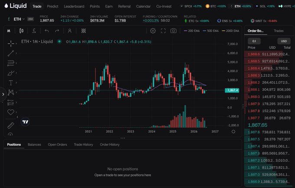Redo the chart action
Screen dimensions: 295x188
[x=57, y=31]
